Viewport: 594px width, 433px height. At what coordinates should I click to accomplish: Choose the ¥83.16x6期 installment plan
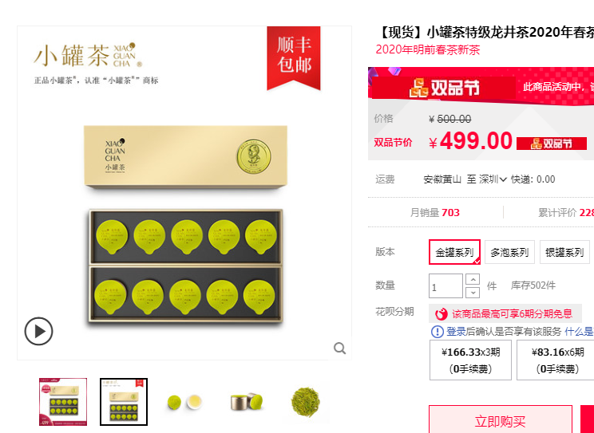[x=557, y=360]
